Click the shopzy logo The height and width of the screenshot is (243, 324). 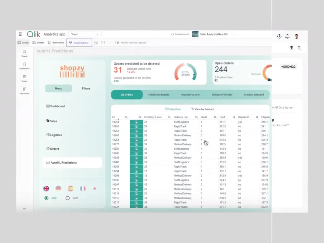[72, 71]
